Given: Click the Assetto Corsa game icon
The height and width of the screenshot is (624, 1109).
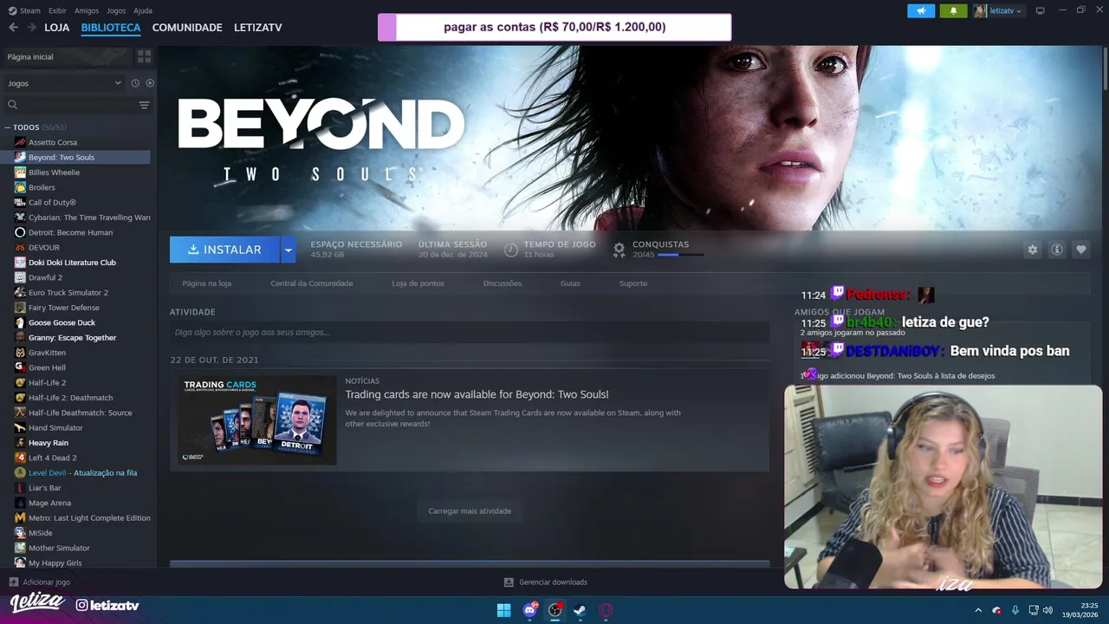Looking at the screenshot, I should [20, 142].
